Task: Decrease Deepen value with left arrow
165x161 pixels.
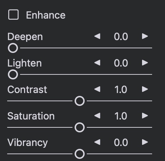Action: (x=97, y=36)
